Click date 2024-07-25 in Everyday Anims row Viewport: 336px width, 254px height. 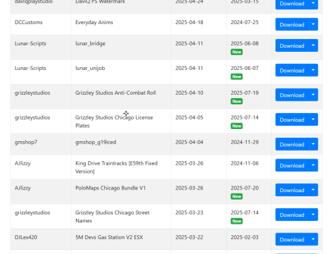(x=245, y=22)
